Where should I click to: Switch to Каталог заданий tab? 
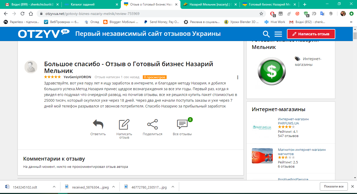click(x=92, y=4)
